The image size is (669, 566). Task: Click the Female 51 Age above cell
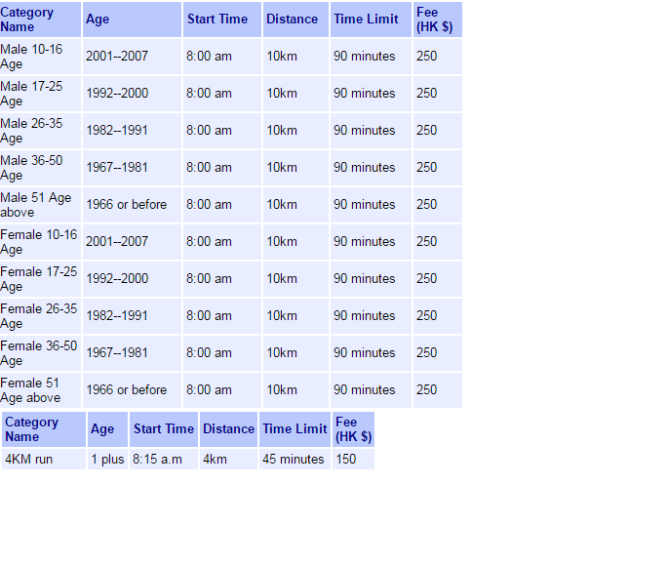click(40, 390)
